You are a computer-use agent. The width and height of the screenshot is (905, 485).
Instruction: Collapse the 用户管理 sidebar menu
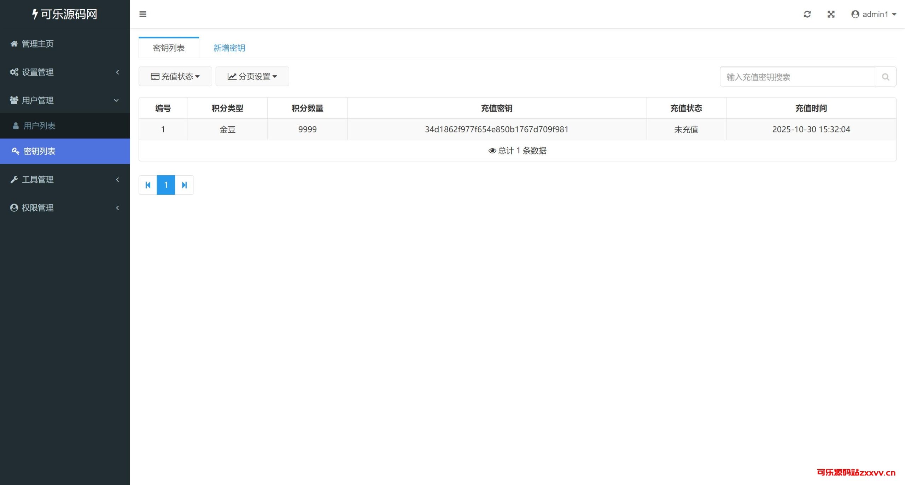pyautogui.click(x=37, y=100)
